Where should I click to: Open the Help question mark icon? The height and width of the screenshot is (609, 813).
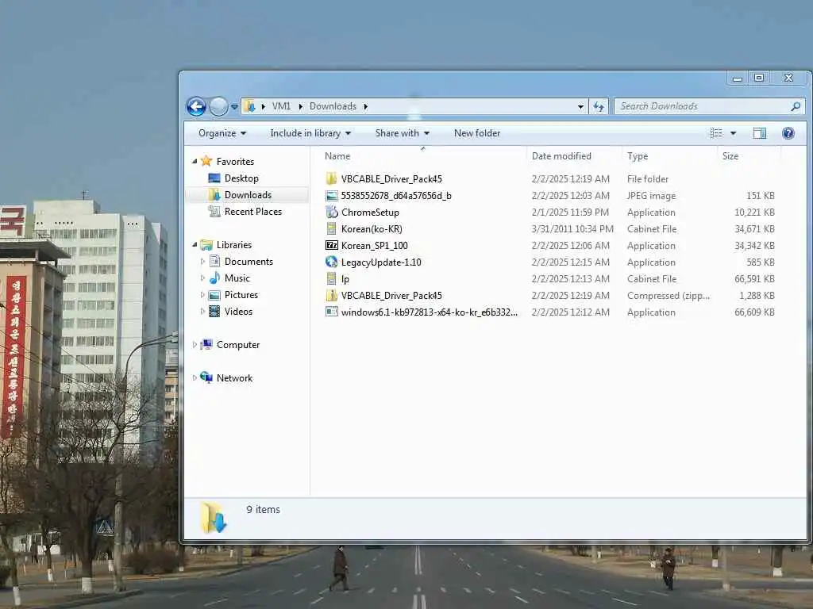788,133
